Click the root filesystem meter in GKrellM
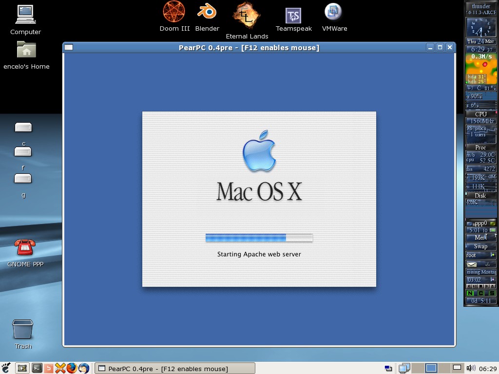The width and height of the screenshot is (499, 374). [481, 255]
